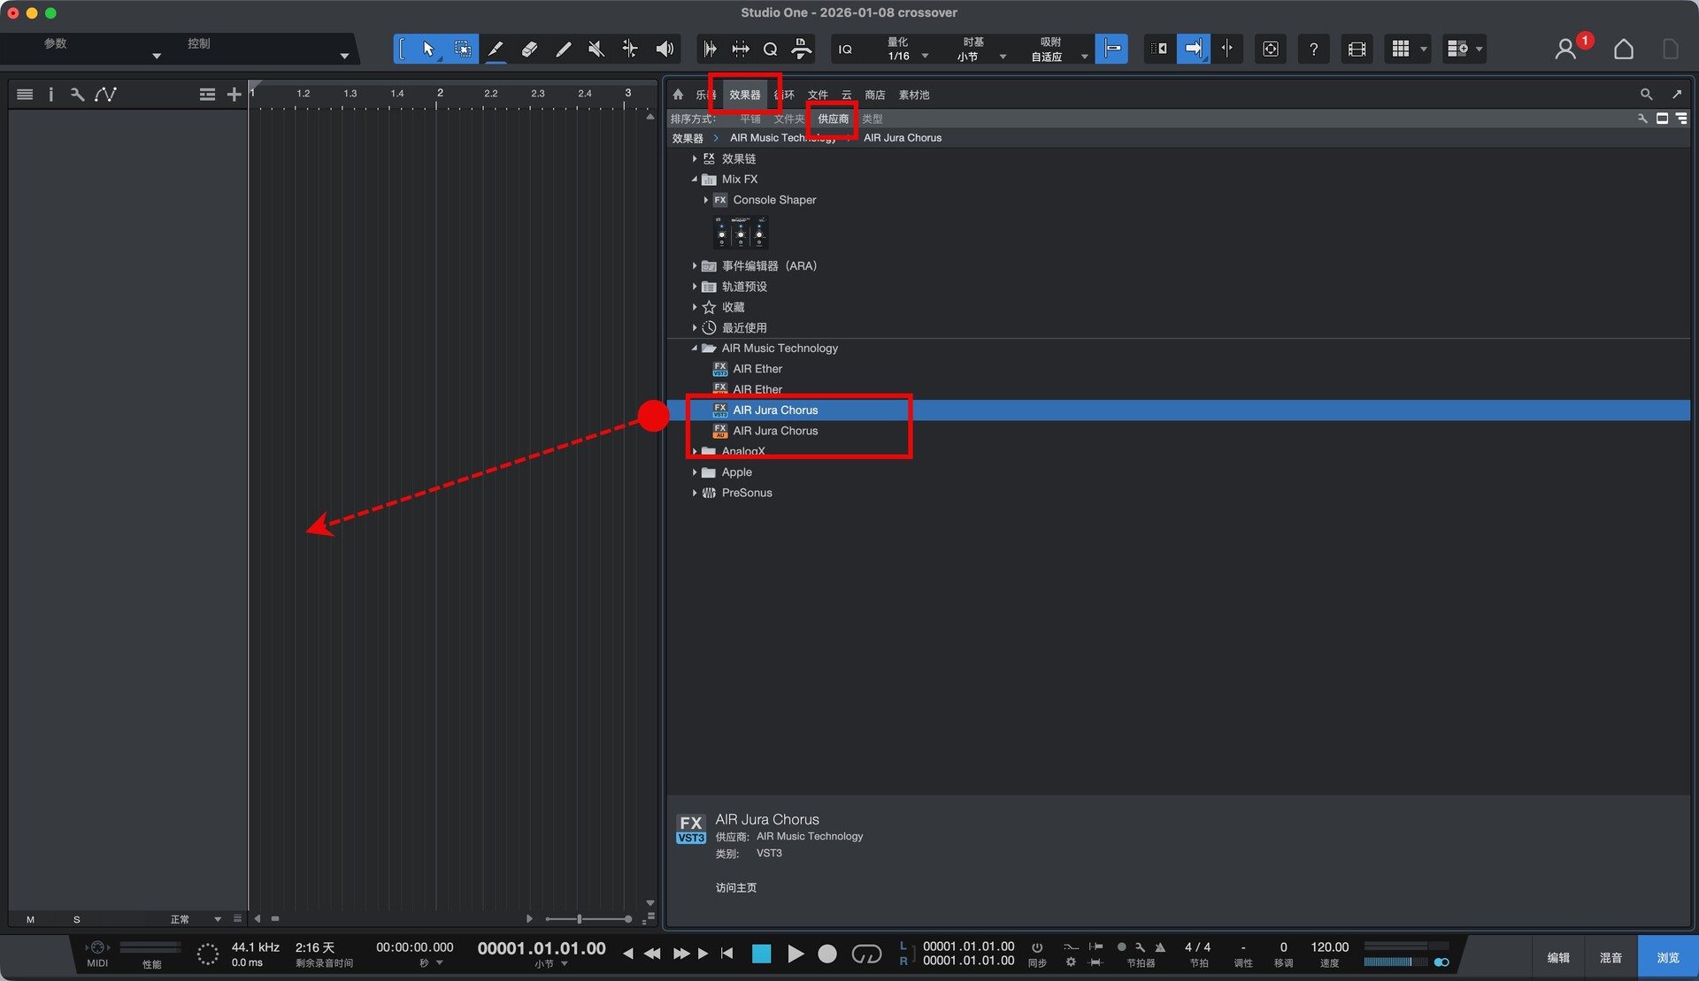Collapse the AIR Music Technology folder
The width and height of the screenshot is (1699, 981).
695,349
